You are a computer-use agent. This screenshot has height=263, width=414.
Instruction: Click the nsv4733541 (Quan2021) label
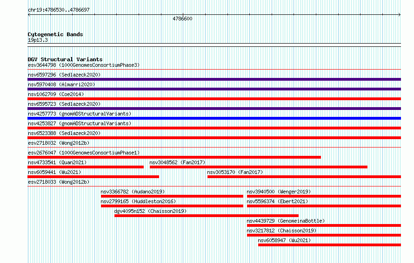pos(57,162)
